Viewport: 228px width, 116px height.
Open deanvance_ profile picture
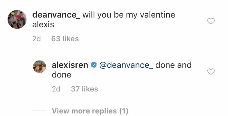17,19
